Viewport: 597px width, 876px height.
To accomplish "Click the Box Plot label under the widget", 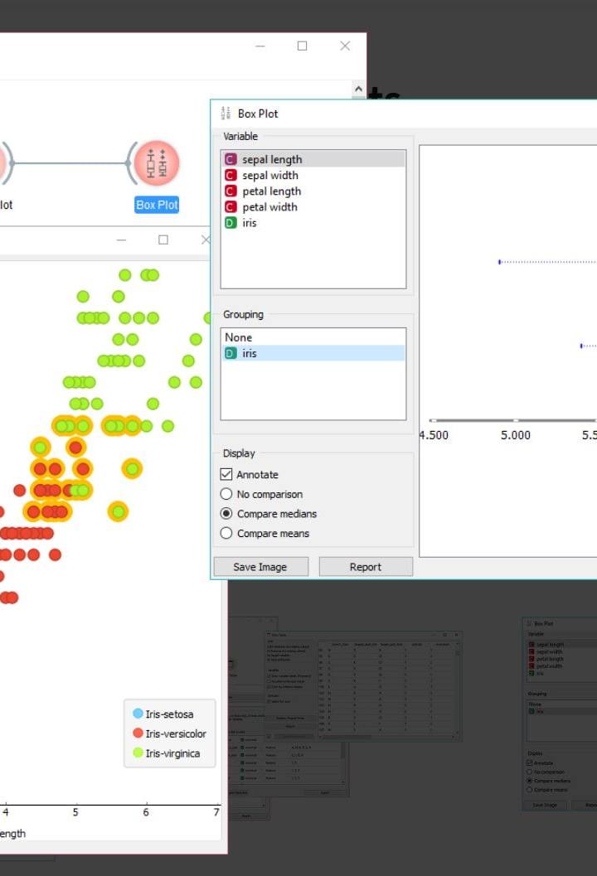I will coord(157,205).
